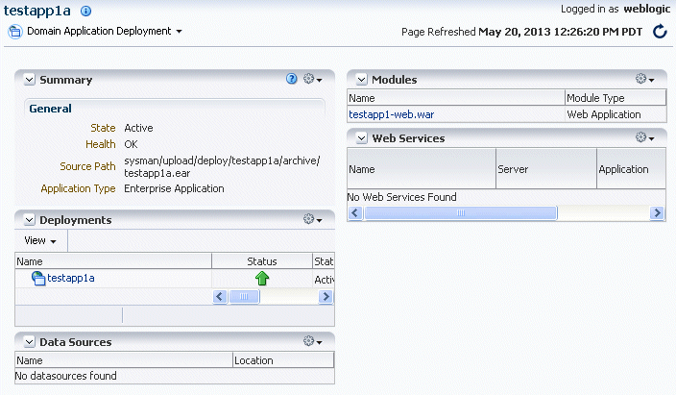This screenshot has width=676, height=395.
Task: Click the Health OK value
Action: 131,144
